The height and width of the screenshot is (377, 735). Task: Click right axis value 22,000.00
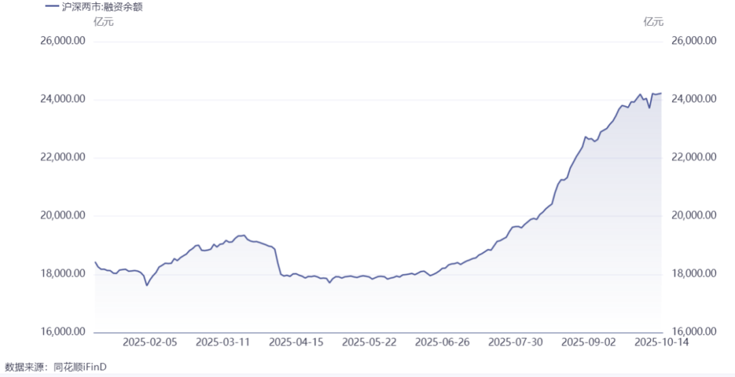694,158
